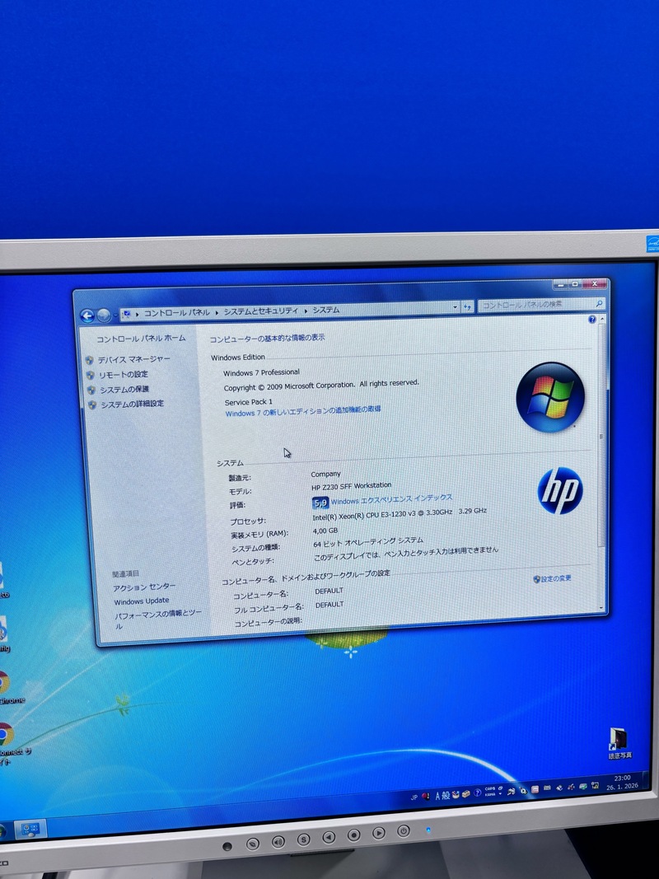Screen dimensions: 659x879
Task: Open the desktop shortcut icon at bottom right
Action: click(x=618, y=738)
